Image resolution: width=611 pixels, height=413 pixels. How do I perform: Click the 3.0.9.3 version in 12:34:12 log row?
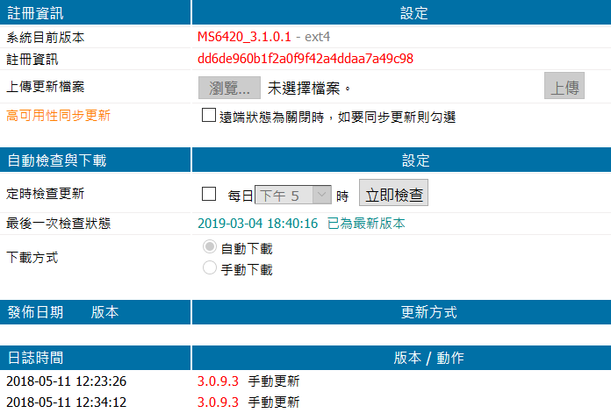pos(218,402)
